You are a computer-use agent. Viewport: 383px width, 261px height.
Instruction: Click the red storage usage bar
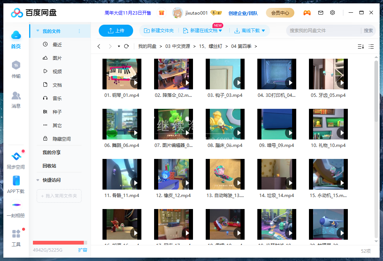[x=58, y=243]
